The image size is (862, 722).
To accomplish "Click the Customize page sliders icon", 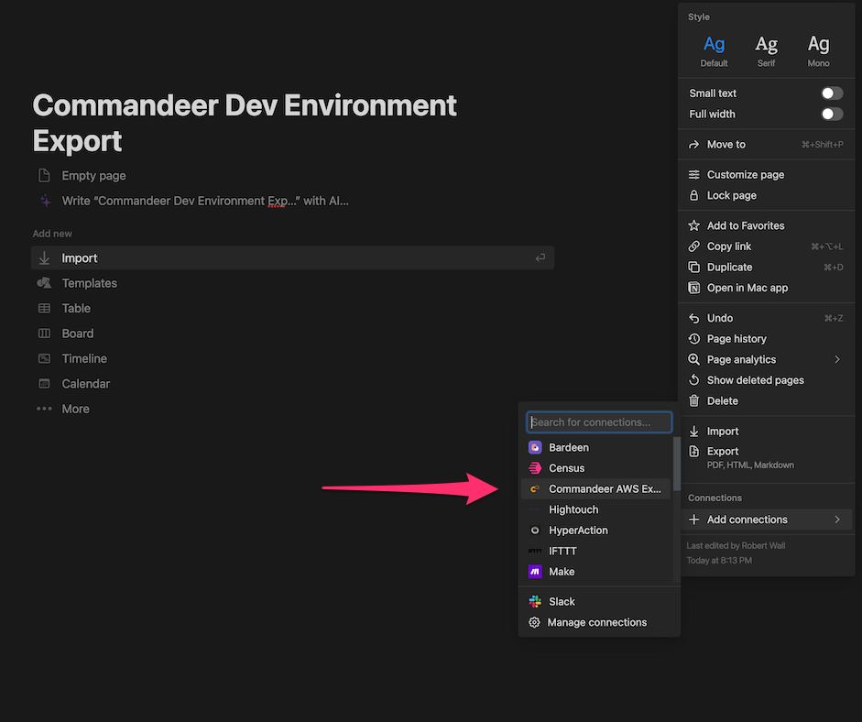I will [693, 175].
